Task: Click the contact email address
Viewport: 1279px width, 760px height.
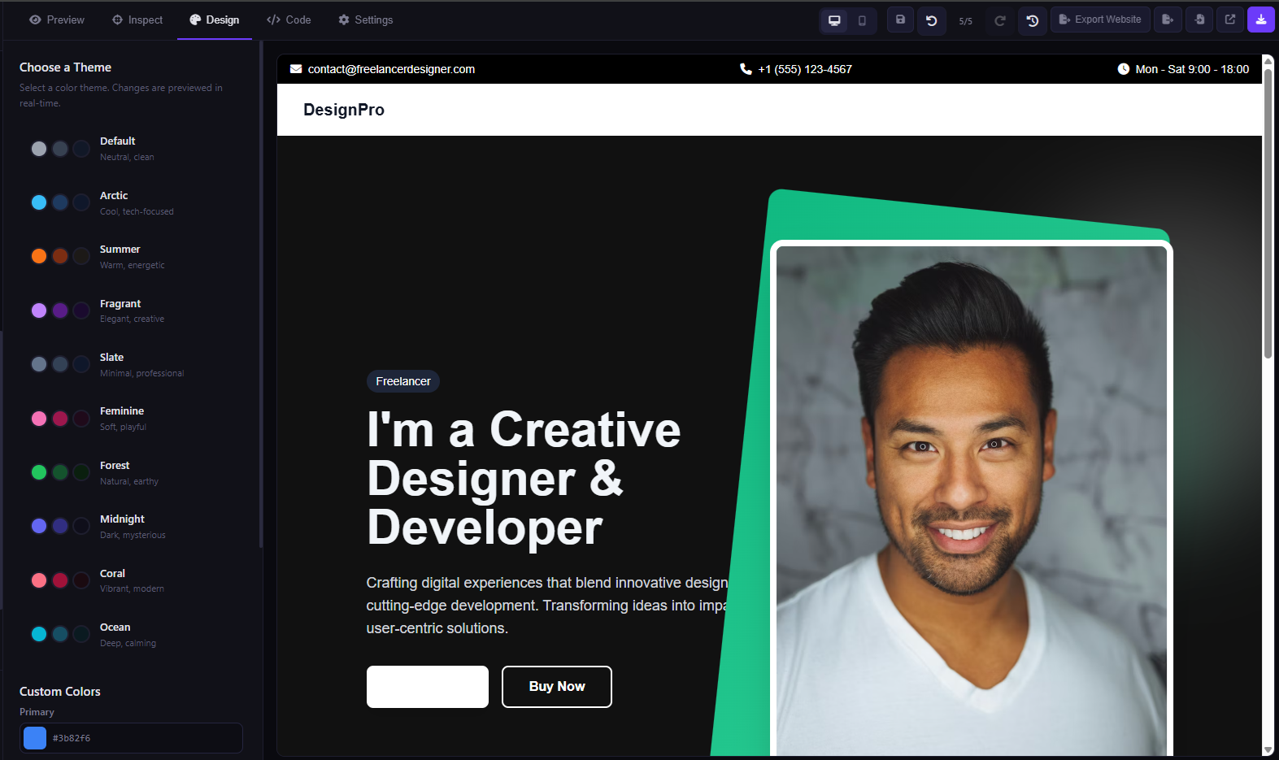Action: pyautogui.click(x=391, y=69)
